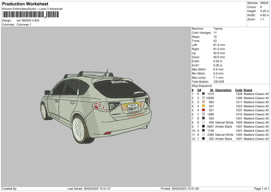The image size is (271, 192).
Task: Click the Description column header
Action: tap(223, 90)
